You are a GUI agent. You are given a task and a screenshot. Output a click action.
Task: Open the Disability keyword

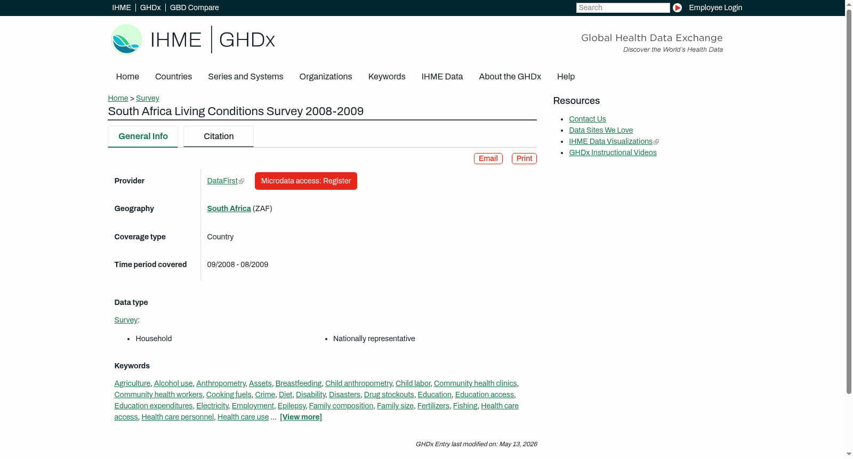point(311,394)
